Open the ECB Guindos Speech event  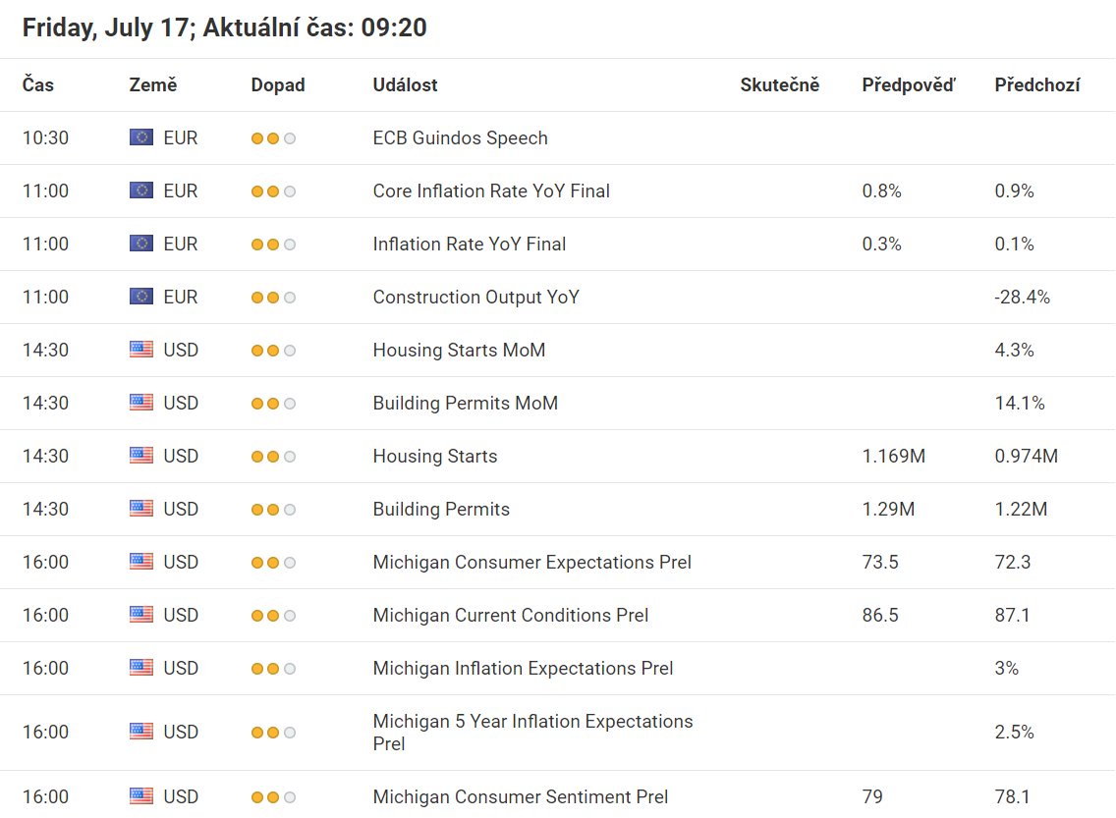460,138
